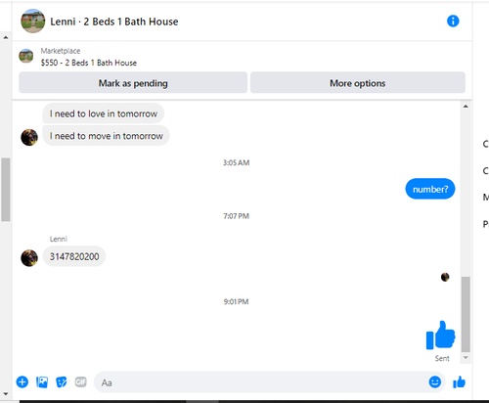Click the outer left scrollbar up arrow
This screenshot has width=489, height=403.
coord(6,37)
